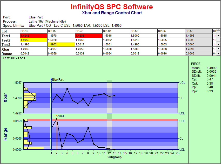Click the Xbar histogram's longest bar
The width and height of the screenshot is (222, 165).
coord(30,97)
